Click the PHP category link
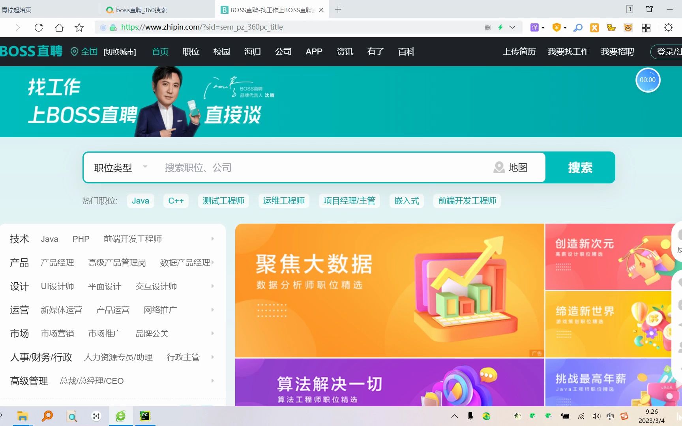Screen dimensions: 682x426 pyautogui.click(x=81, y=239)
